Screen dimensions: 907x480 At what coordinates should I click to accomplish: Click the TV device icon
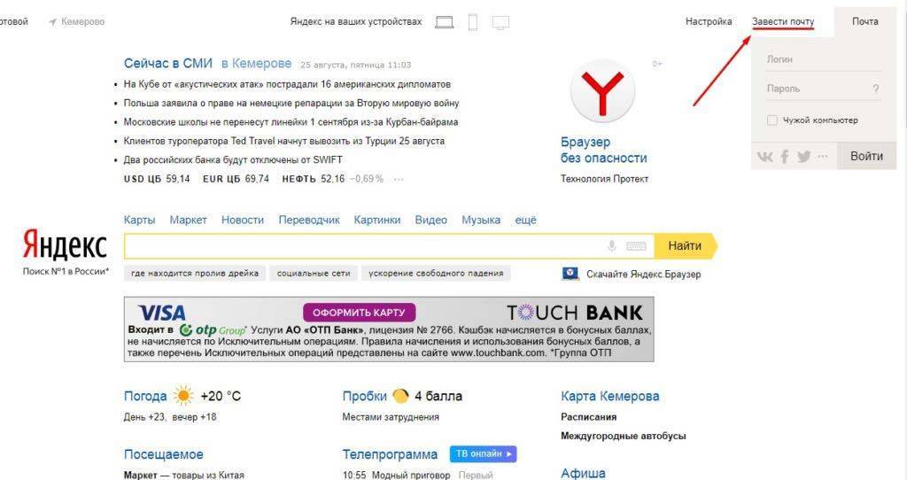point(501,22)
